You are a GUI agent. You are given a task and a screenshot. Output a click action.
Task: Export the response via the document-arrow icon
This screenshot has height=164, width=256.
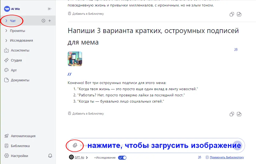(239, 114)
